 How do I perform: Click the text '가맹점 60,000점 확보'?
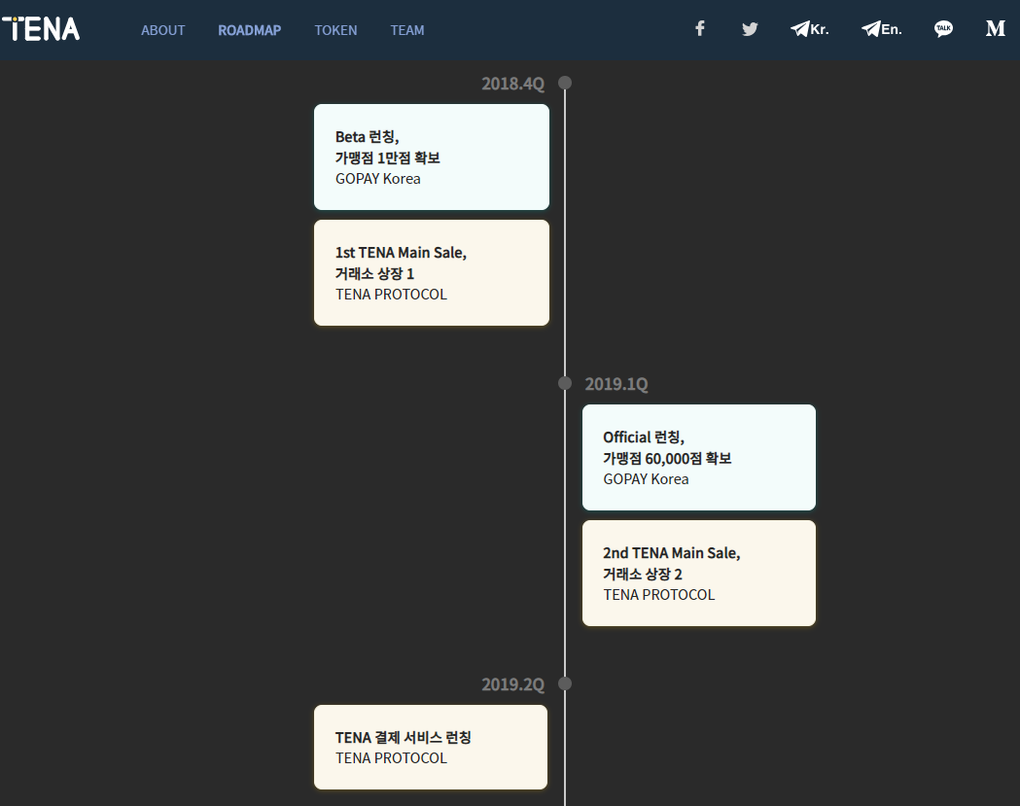pyautogui.click(x=667, y=458)
